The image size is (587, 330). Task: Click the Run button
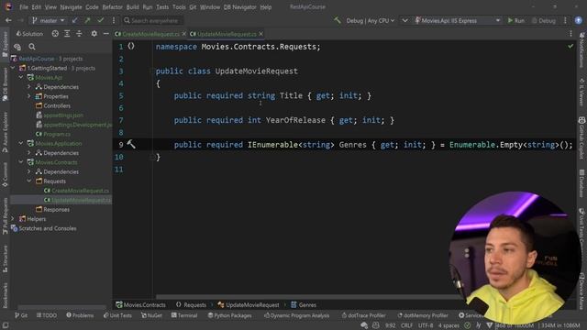tap(515, 20)
